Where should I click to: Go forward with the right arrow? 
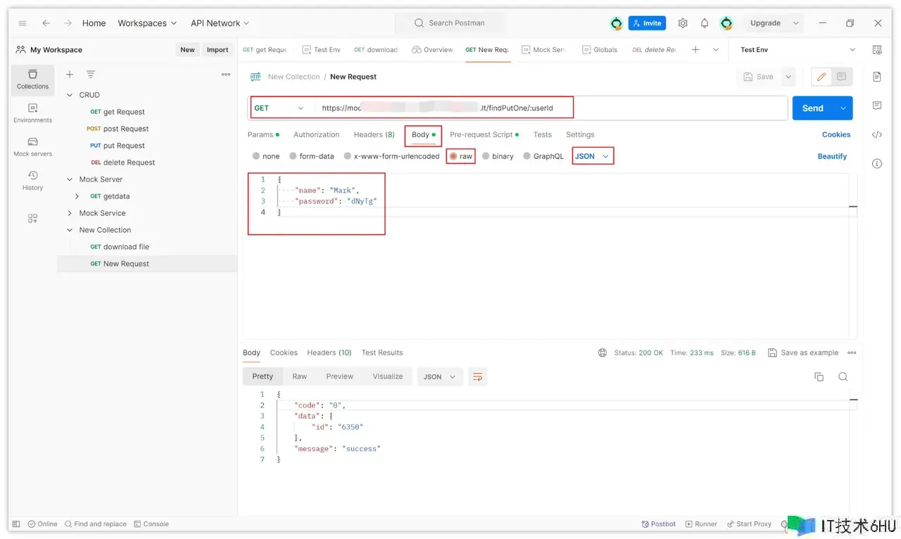(68, 23)
